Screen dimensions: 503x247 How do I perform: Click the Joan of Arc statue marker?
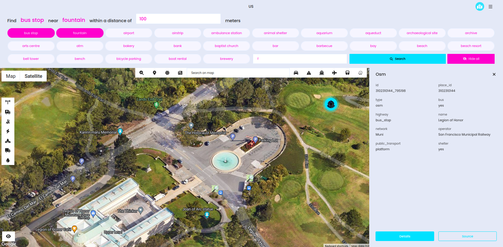[207, 215]
